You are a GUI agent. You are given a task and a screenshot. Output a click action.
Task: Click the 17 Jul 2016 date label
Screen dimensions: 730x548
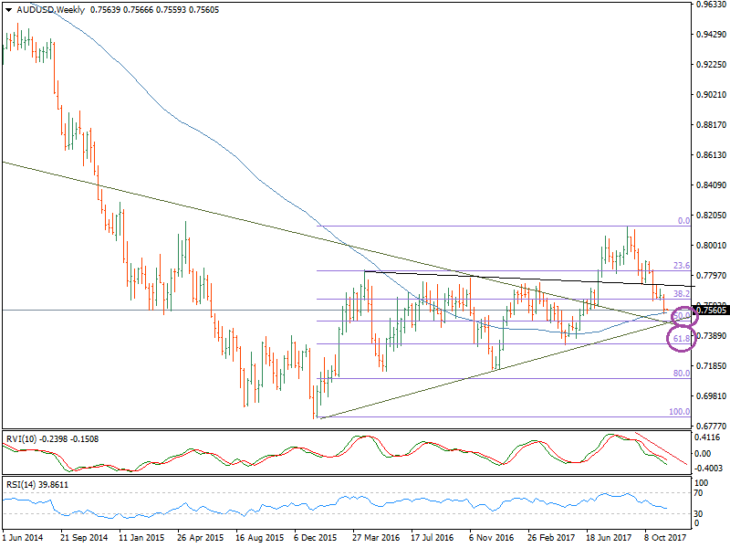tap(432, 538)
